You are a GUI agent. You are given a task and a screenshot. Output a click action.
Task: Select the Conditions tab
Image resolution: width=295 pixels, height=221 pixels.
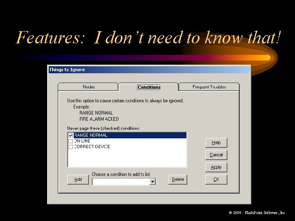[149, 87]
